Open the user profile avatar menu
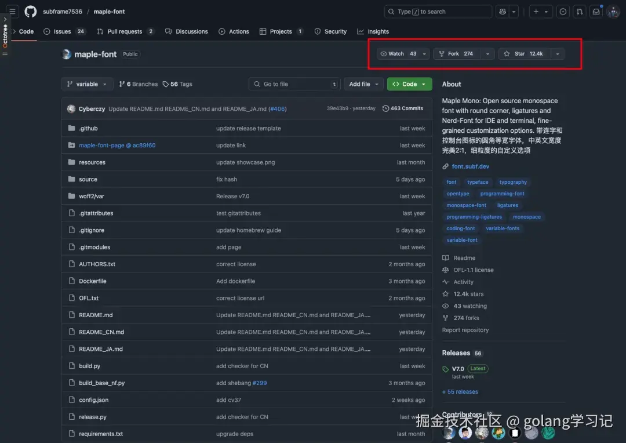The height and width of the screenshot is (443, 626). pyautogui.click(x=613, y=12)
